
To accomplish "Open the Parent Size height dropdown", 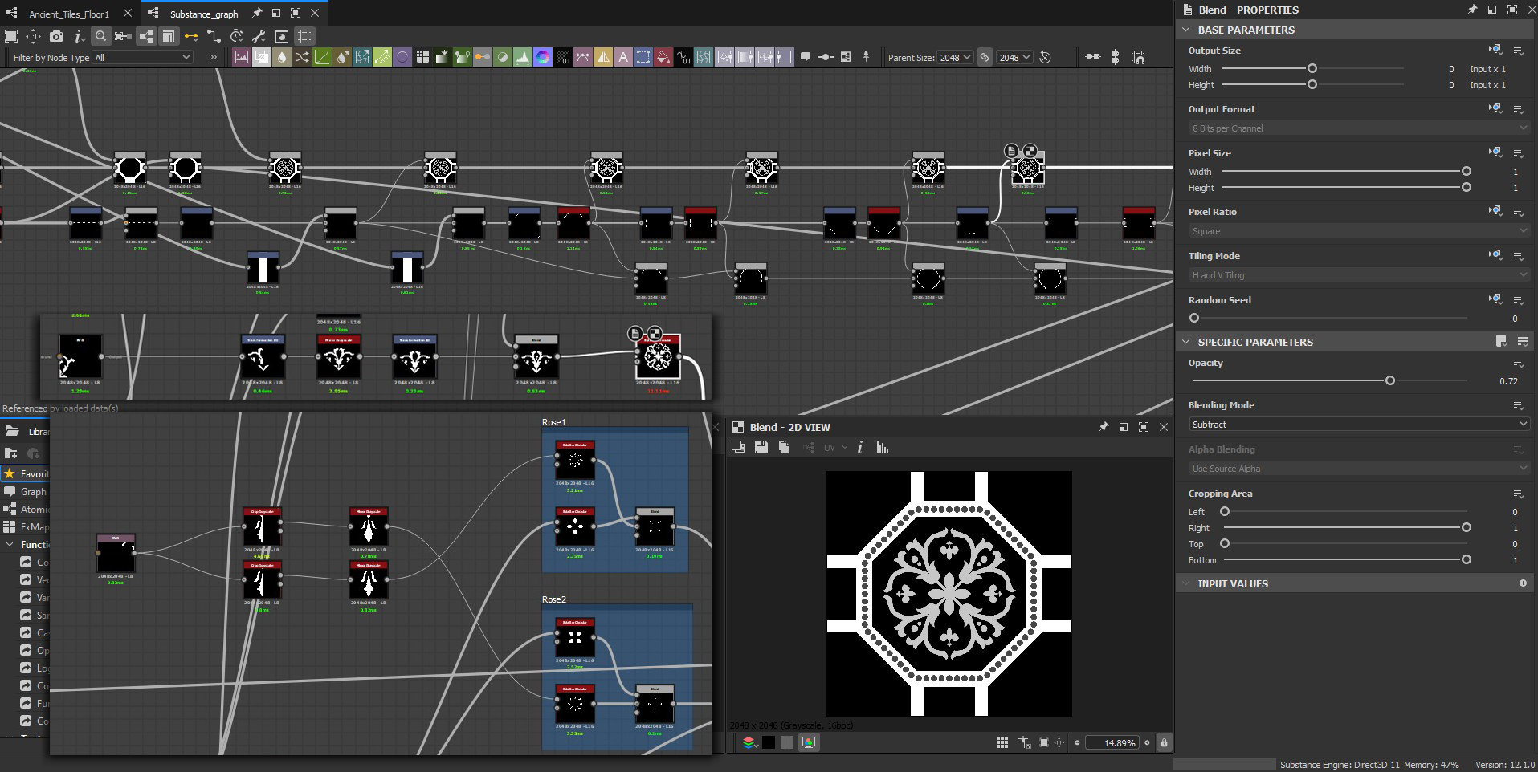I will point(1014,58).
